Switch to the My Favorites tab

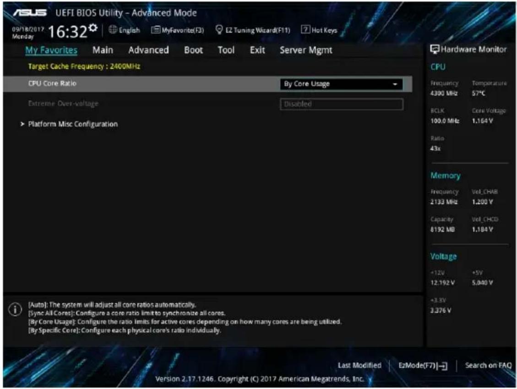(x=51, y=50)
